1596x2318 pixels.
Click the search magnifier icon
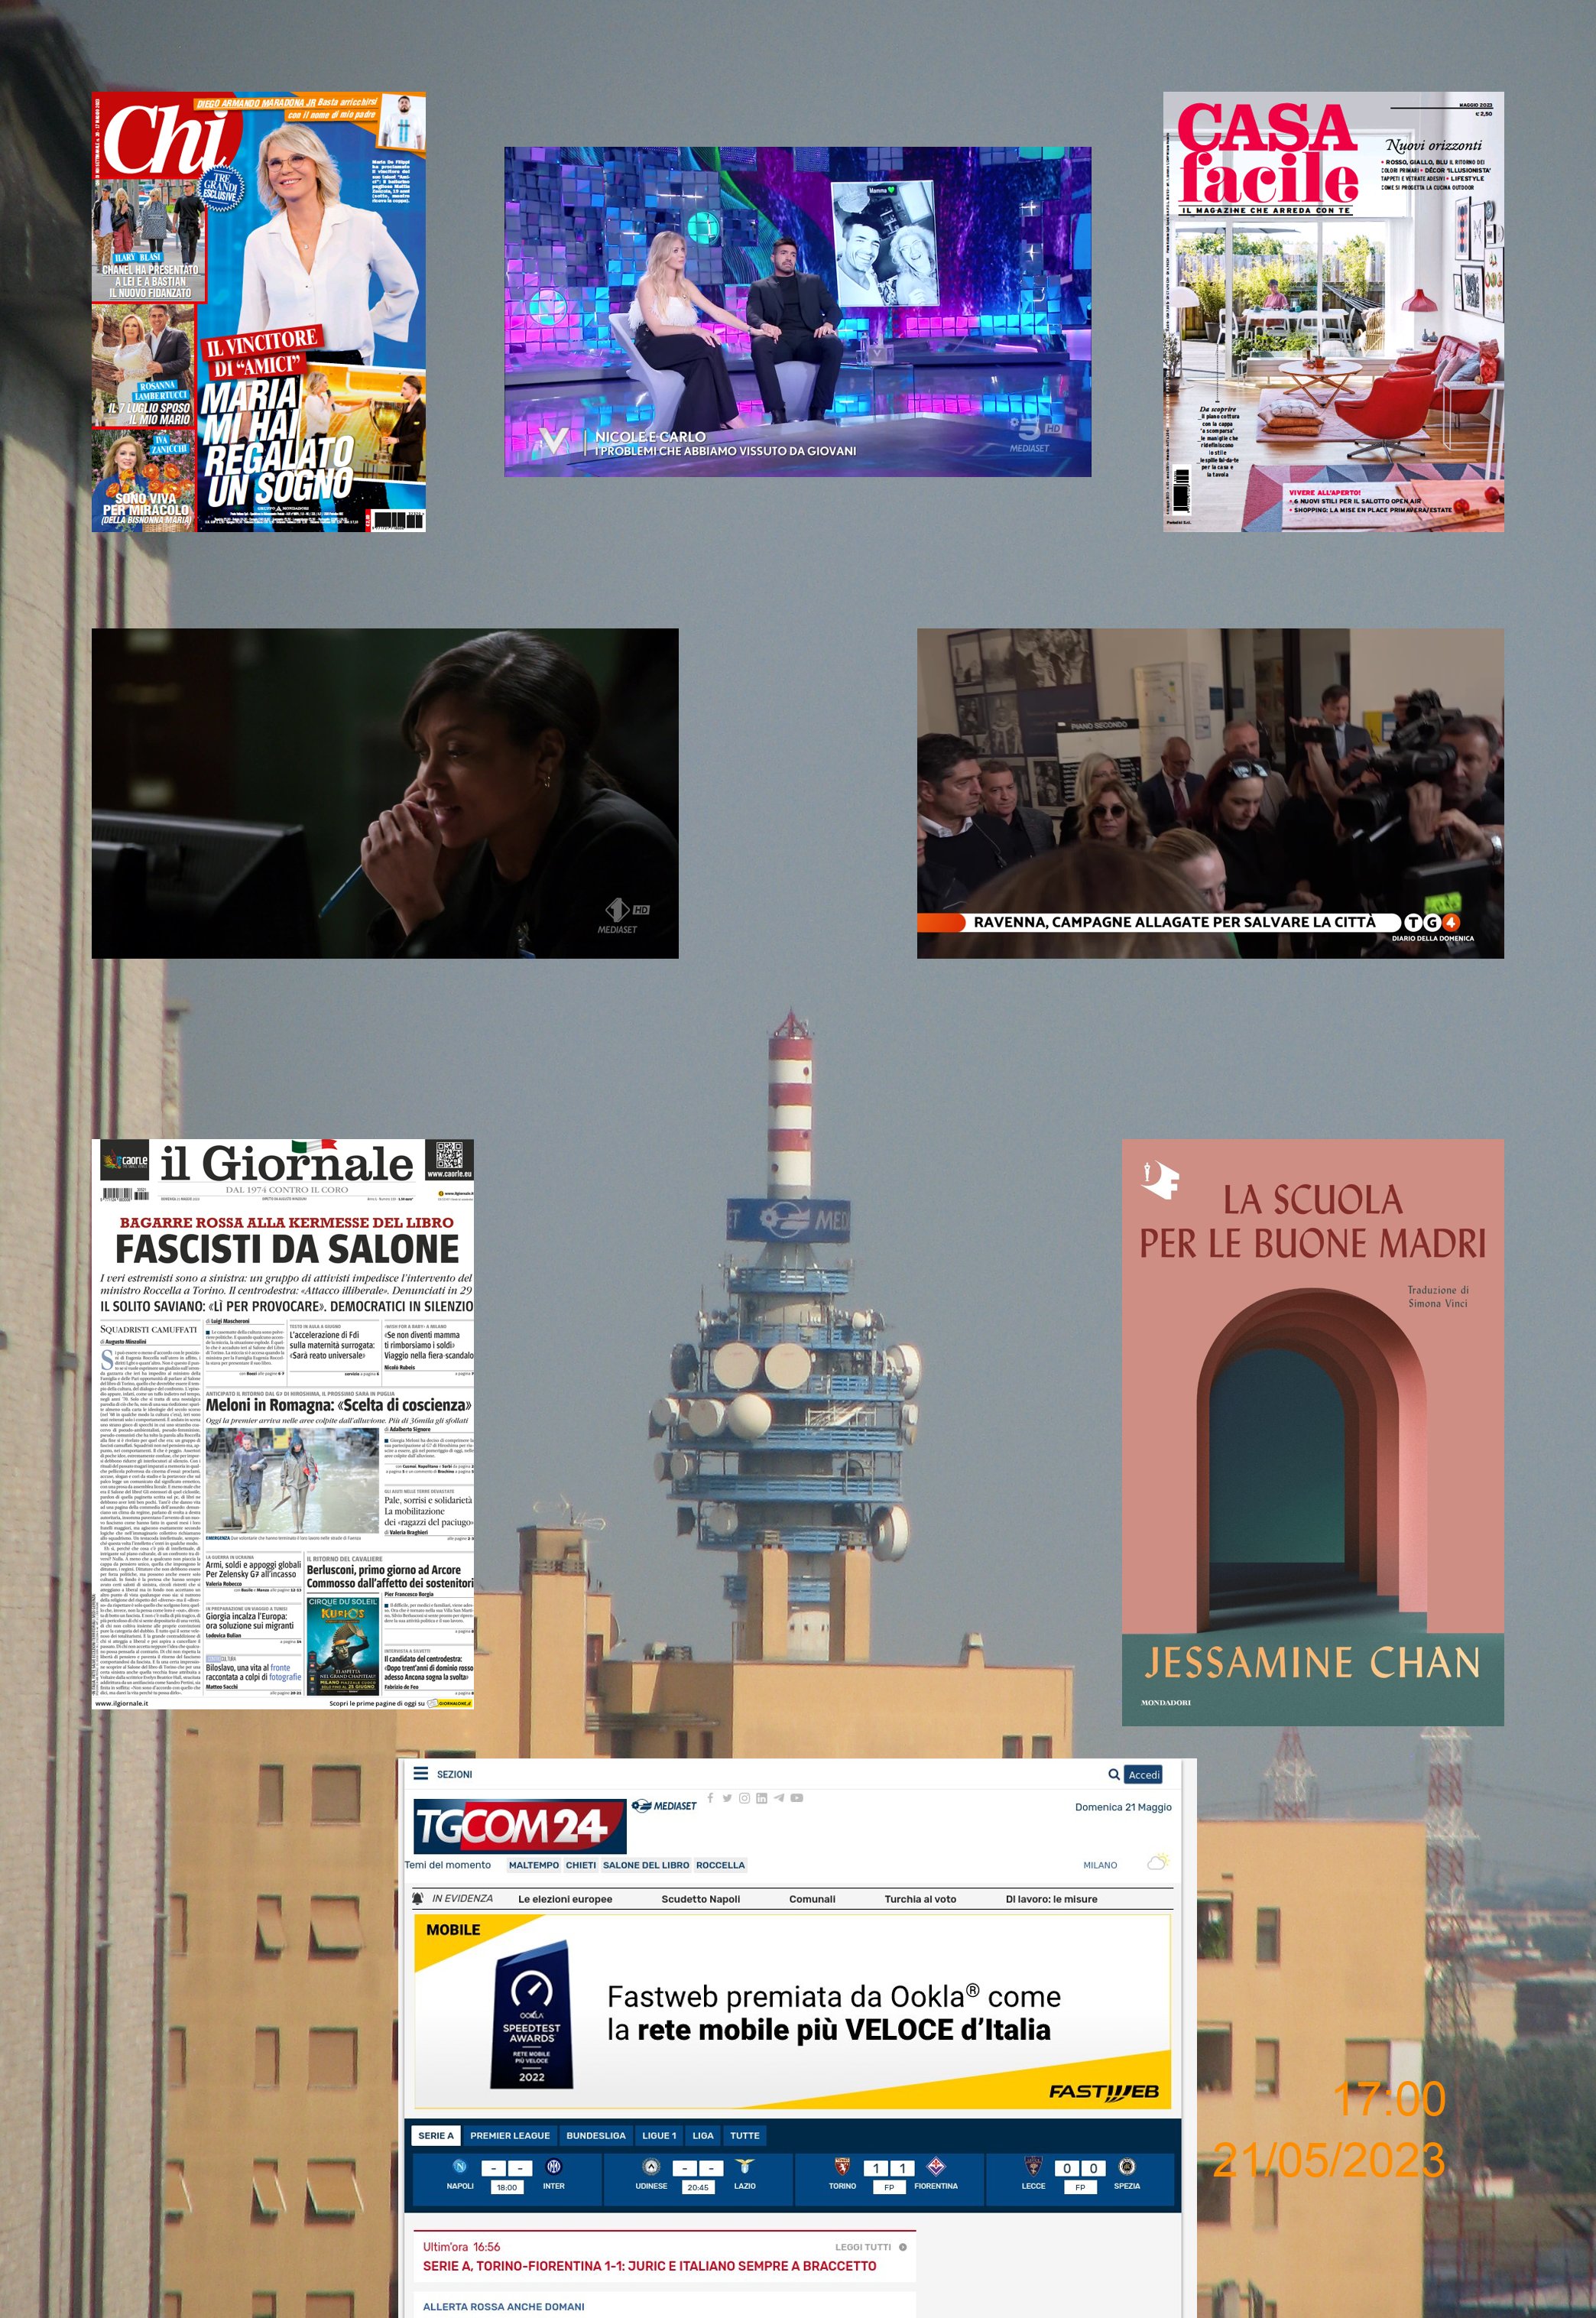[1113, 1775]
